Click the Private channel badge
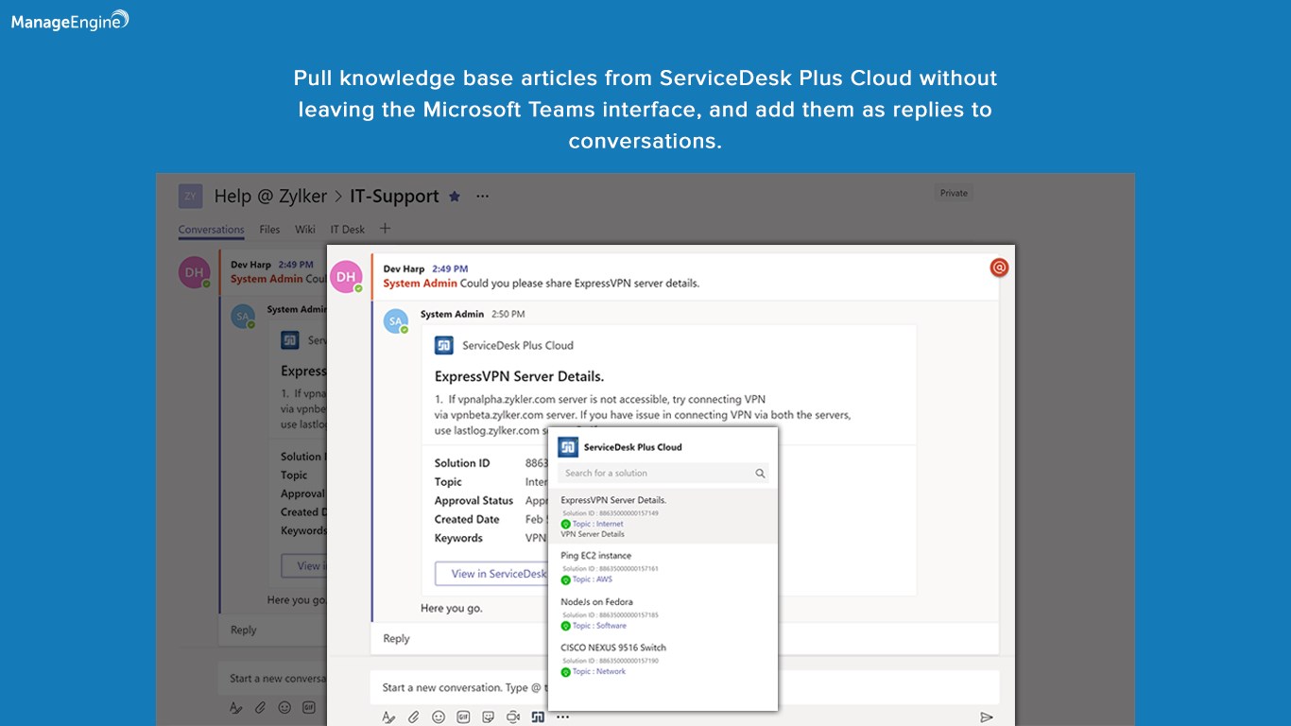Image resolution: width=1291 pixels, height=726 pixels. click(x=954, y=193)
